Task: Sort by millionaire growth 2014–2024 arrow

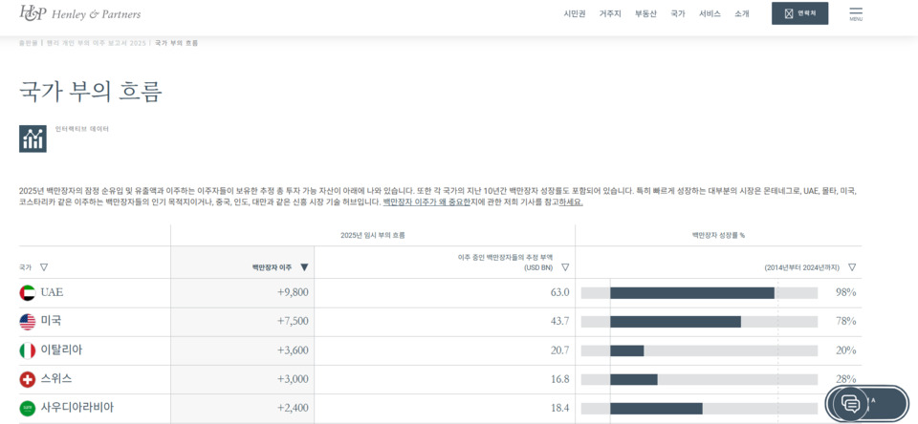Action: pyautogui.click(x=852, y=267)
